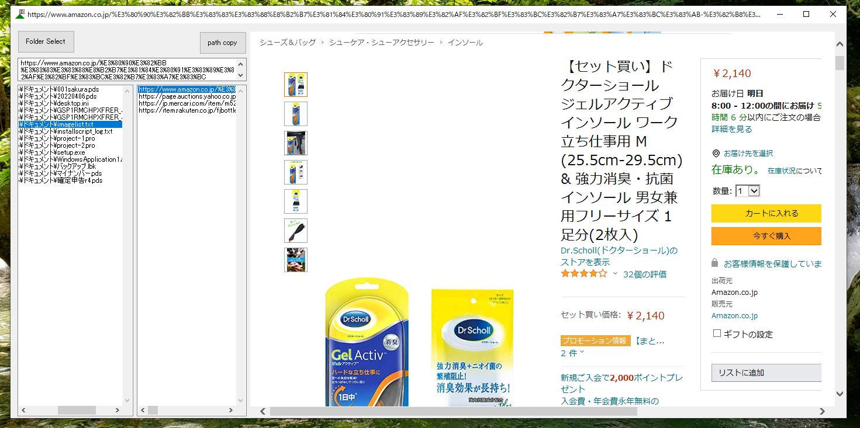Open the リストに追加 add to list dropdown
Screen dimensions: 860x428
tap(766, 373)
